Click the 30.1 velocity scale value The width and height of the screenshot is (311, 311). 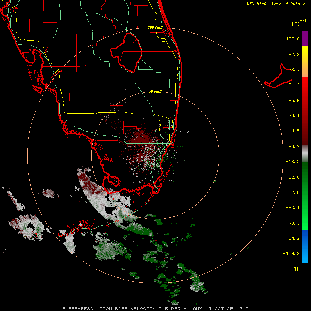click(x=294, y=116)
